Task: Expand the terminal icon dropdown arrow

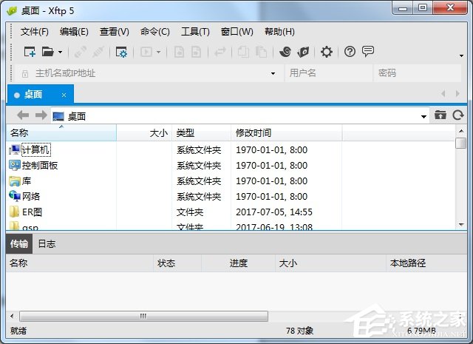Action: click(x=159, y=53)
